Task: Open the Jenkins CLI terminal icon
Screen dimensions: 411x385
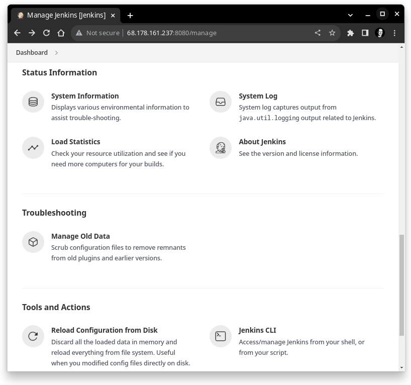Action: (x=221, y=336)
